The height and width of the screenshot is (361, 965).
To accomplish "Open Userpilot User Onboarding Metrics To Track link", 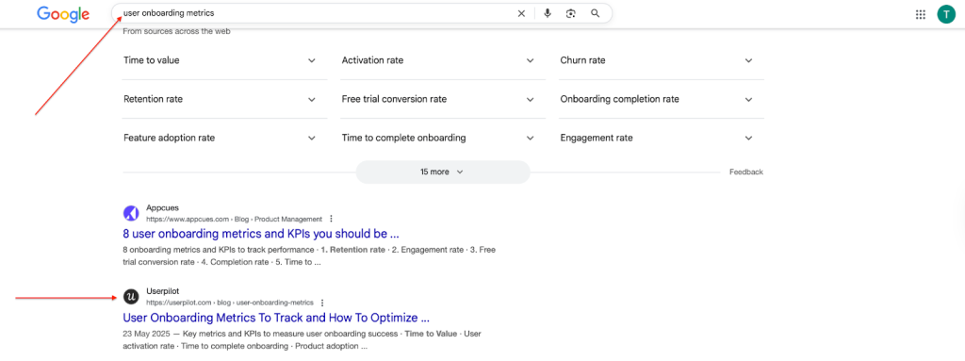I will [276, 318].
